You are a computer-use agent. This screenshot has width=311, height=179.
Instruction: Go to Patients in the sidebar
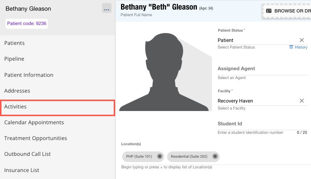click(x=14, y=43)
